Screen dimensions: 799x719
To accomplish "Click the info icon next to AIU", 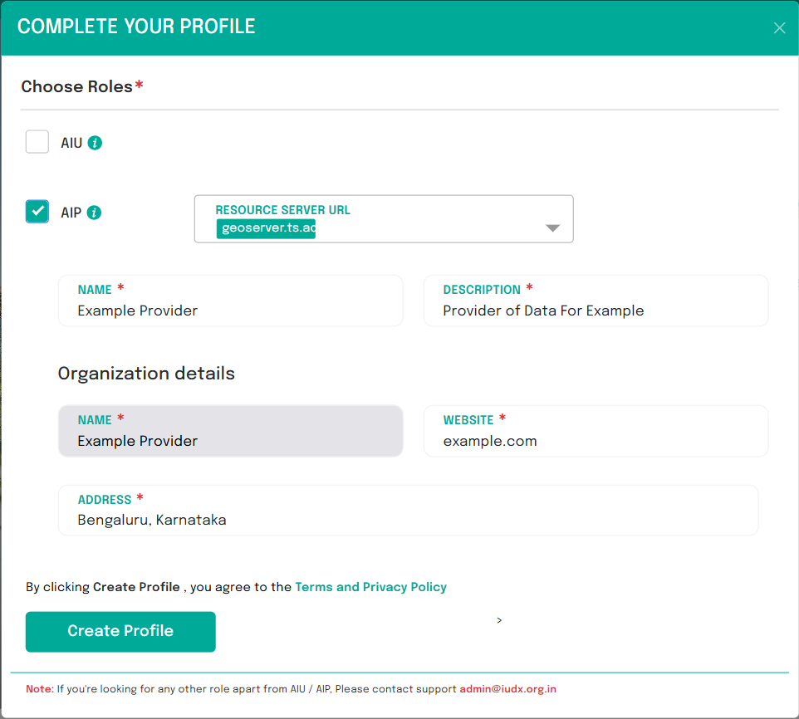I will point(93,142).
